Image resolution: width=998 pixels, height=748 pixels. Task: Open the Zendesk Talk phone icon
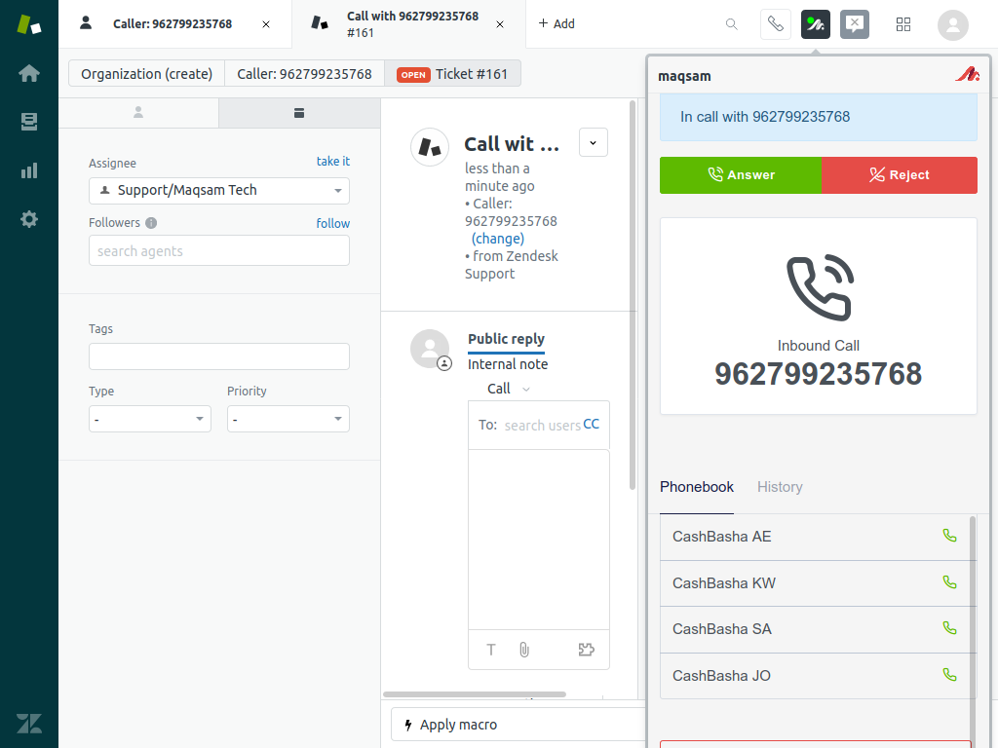click(775, 24)
